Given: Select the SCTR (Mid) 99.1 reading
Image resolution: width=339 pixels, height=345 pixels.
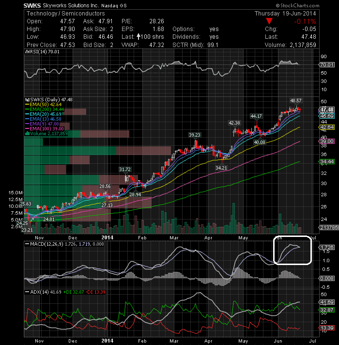Looking at the screenshot, I should coord(195,45).
